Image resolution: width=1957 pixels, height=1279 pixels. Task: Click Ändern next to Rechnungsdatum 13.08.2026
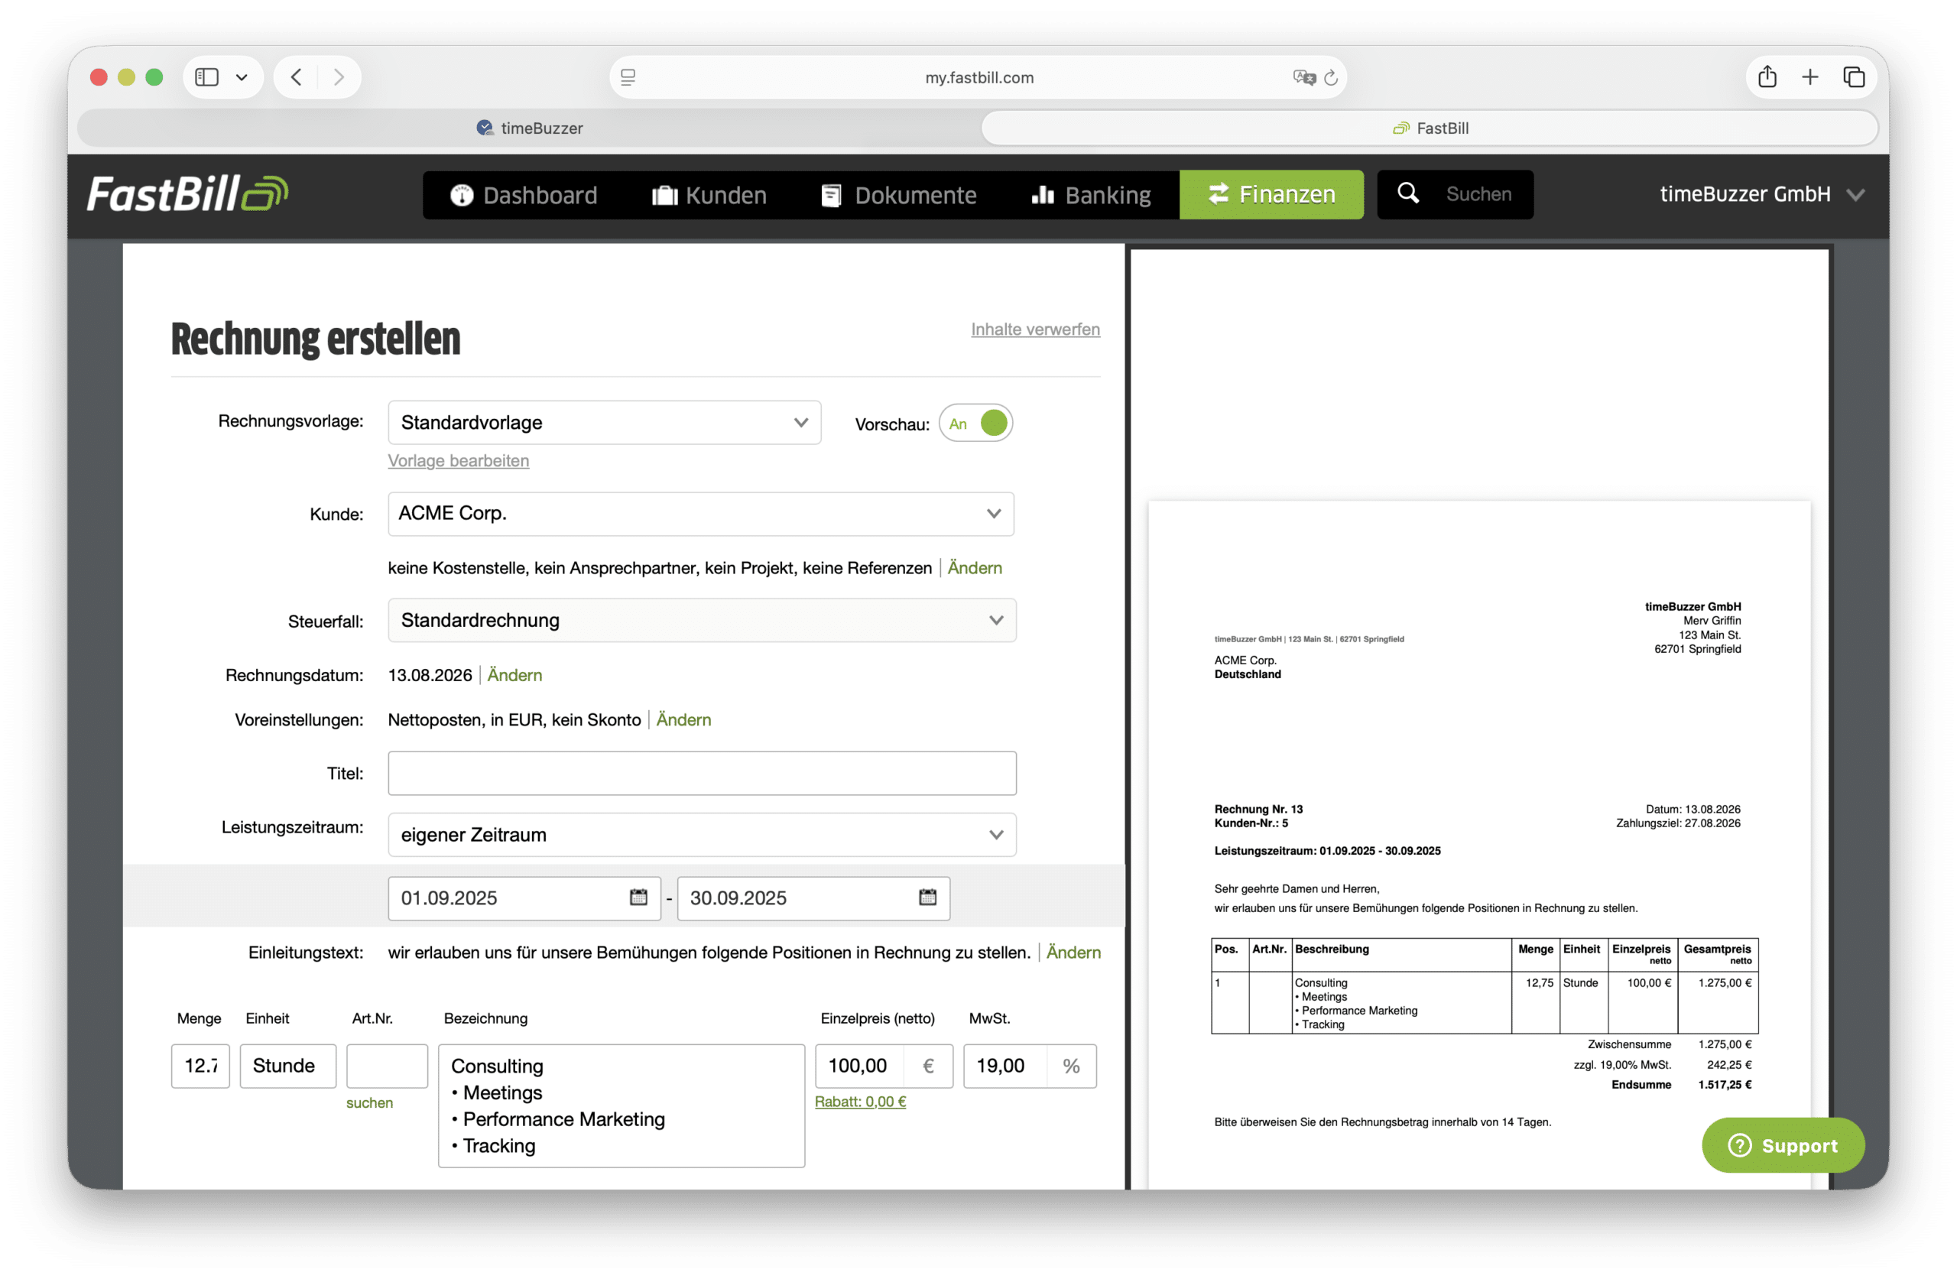pyautogui.click(x=514, y=675)
